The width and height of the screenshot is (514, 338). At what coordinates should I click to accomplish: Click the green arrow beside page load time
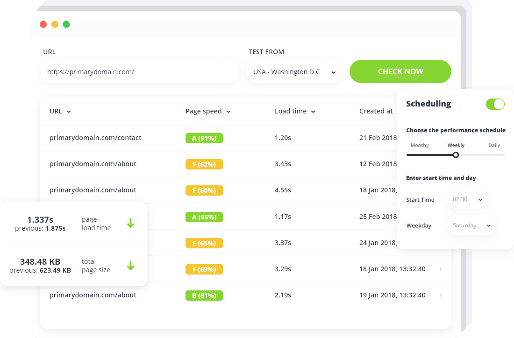130,223
